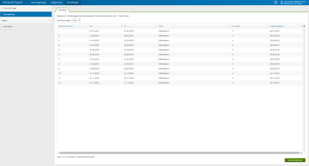The height and width of the screenshot is (166, 309).
Task: Select period 10 row number
Action: 59,74
